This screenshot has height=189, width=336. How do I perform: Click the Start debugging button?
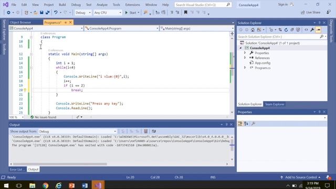(x=131, y=13)
